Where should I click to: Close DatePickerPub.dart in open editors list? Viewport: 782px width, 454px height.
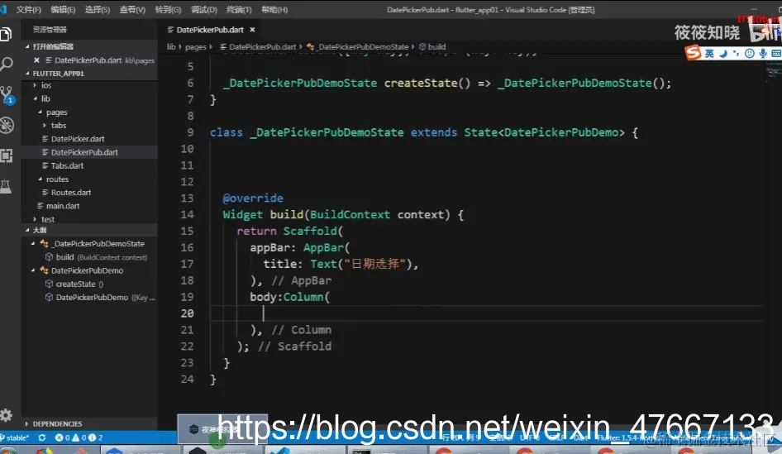tap(36, 60)
